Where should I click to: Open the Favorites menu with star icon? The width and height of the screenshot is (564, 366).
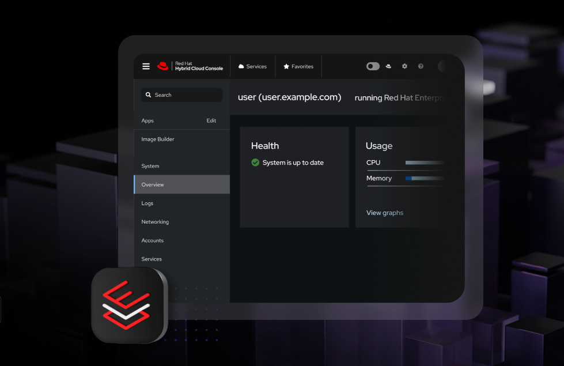298,66
